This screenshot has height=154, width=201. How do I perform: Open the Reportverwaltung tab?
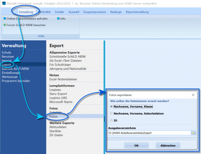coord(137,12)
